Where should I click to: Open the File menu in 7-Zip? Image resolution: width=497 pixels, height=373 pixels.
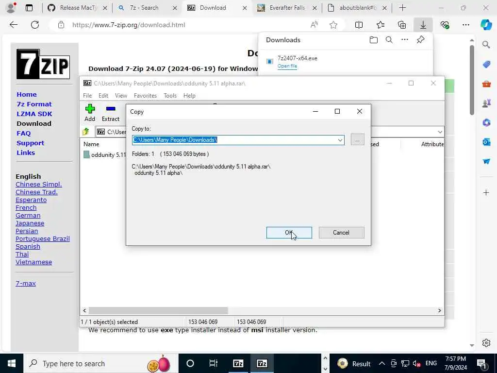click(x=87, y=96)
